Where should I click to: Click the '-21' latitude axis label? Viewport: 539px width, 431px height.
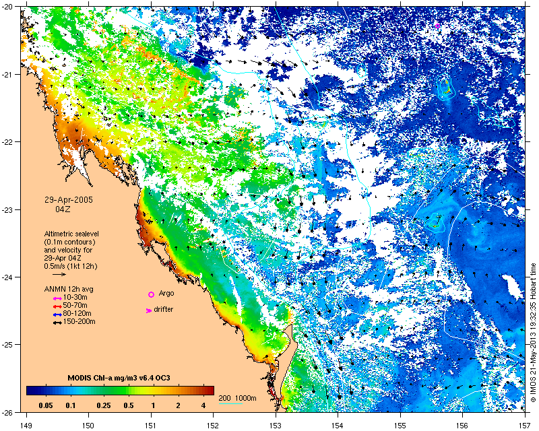pos(7,75)
